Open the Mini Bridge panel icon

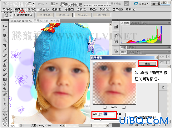(x=116, y=27)
